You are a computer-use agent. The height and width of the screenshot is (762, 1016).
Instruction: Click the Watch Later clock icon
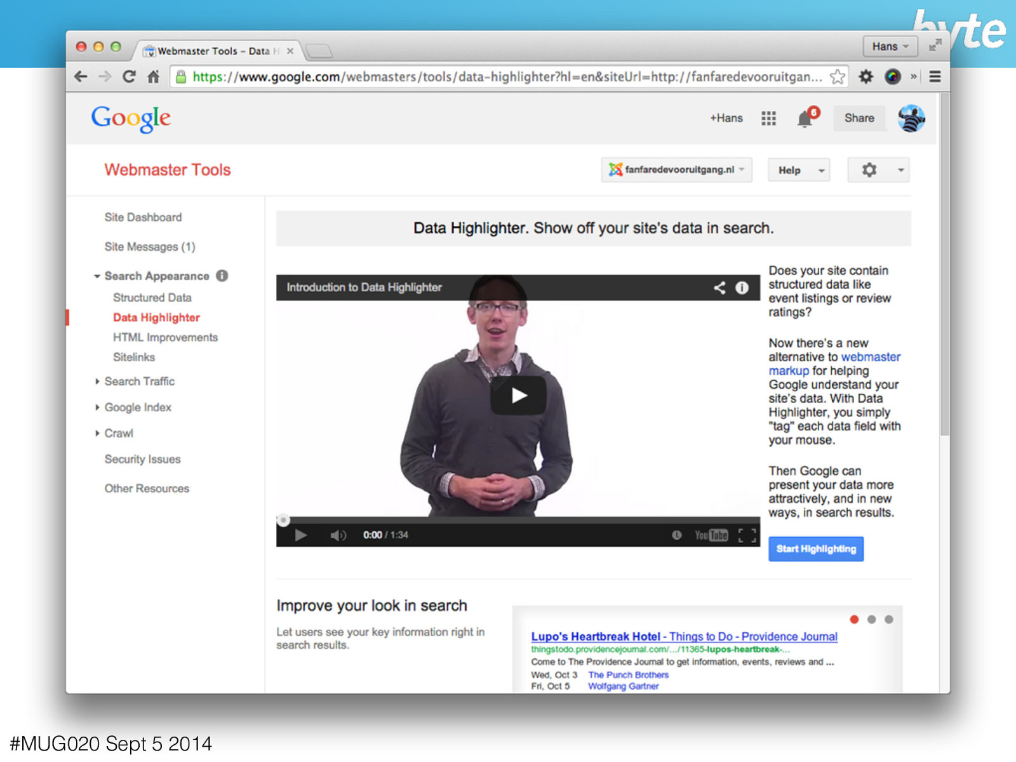tap(677, 535)
